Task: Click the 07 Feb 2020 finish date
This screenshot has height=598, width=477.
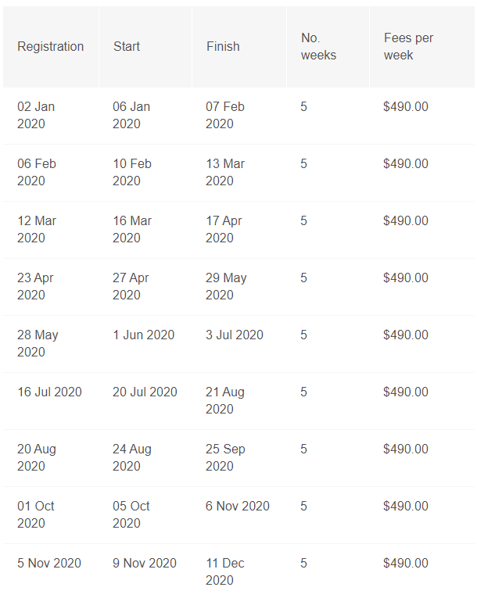Action: 225,115
